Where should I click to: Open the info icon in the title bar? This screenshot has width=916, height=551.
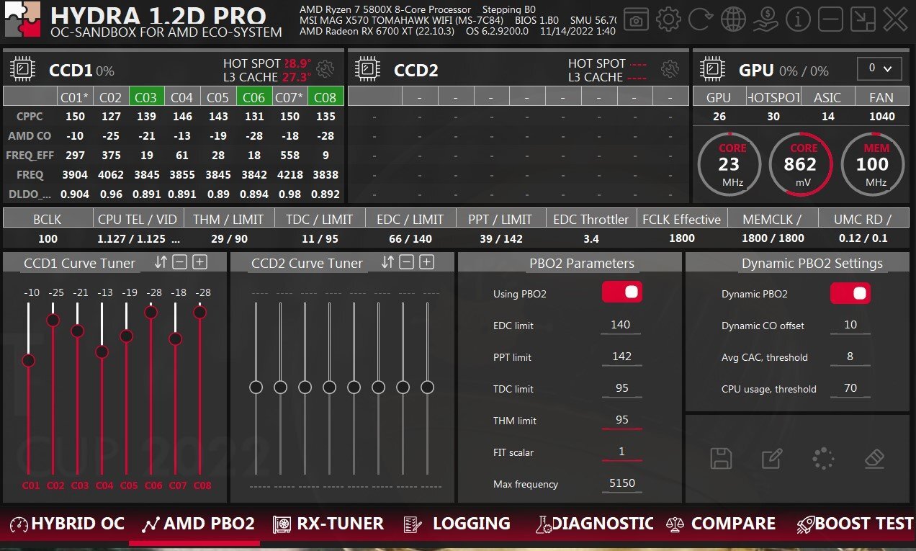click(798, 19)
